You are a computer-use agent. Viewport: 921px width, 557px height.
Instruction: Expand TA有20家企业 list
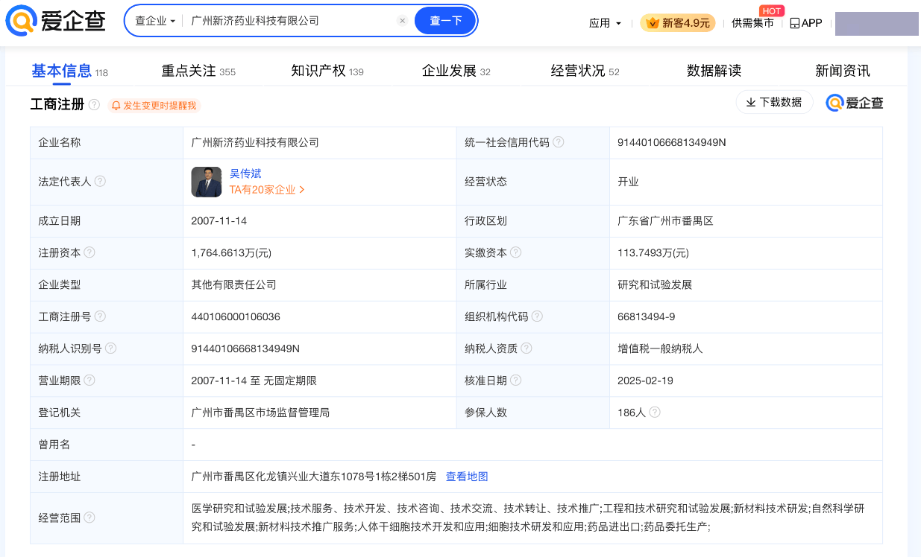267,190
